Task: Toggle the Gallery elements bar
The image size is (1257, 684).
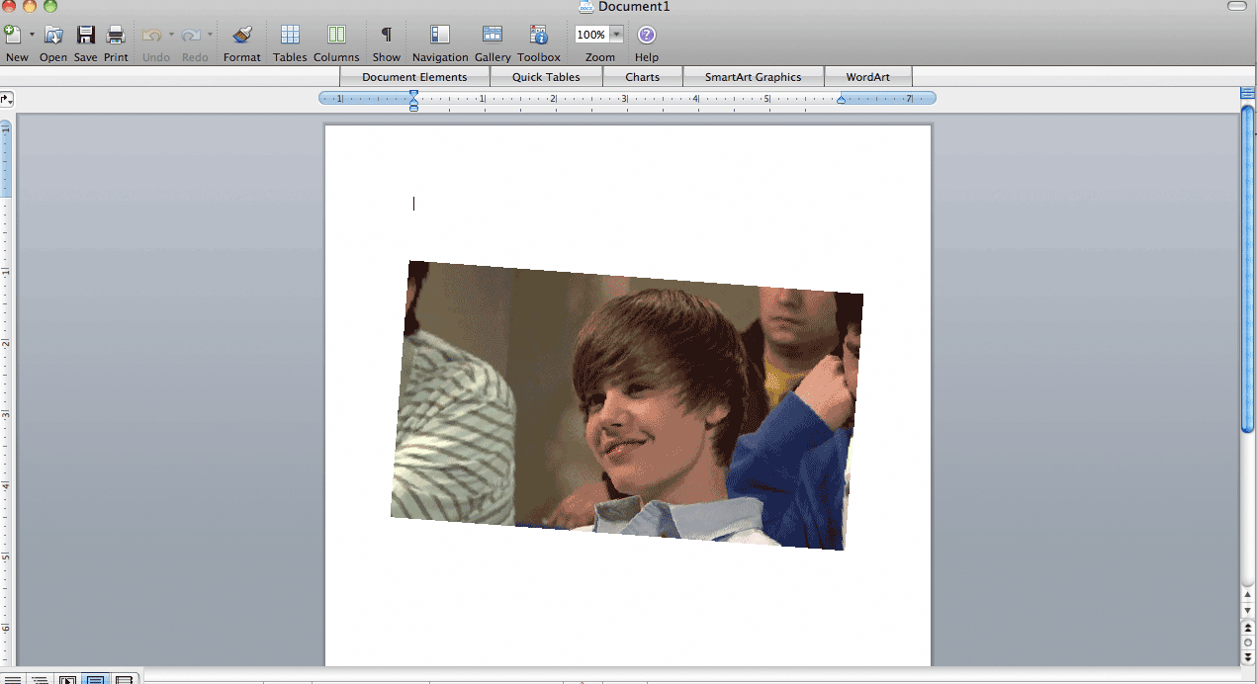Action: tap(493, 36)
